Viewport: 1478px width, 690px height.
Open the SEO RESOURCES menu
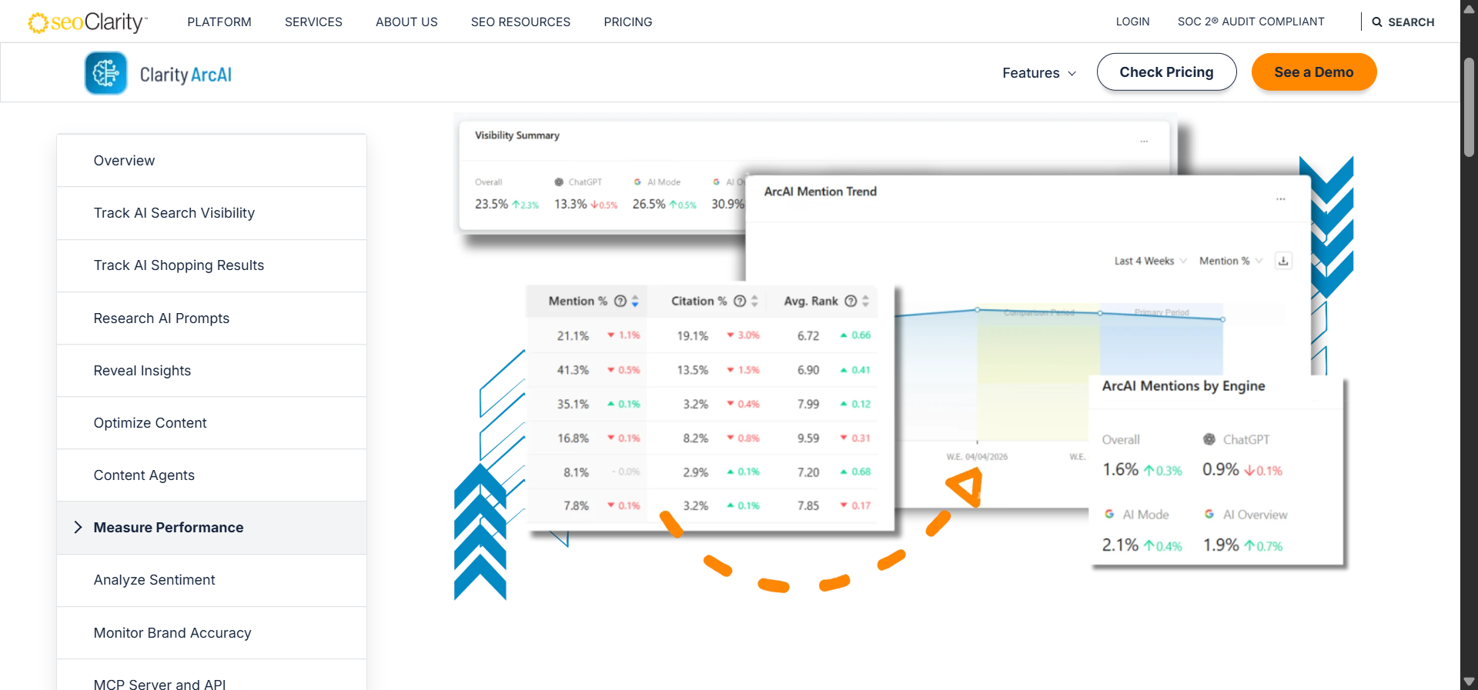[520, 22]
